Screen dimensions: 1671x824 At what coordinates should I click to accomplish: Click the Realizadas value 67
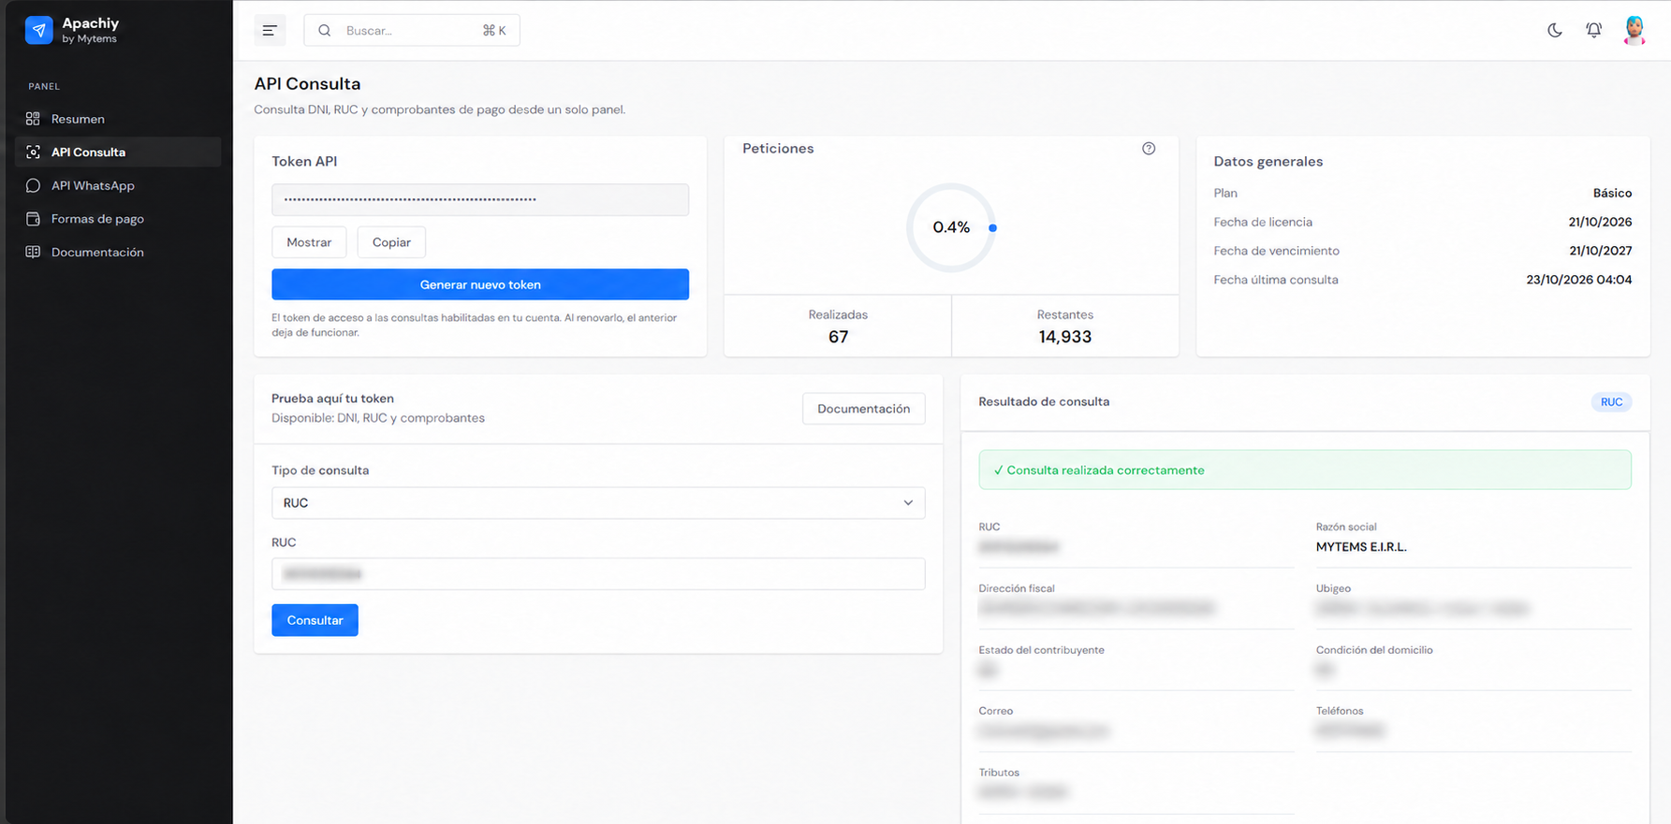pos(838,337)
